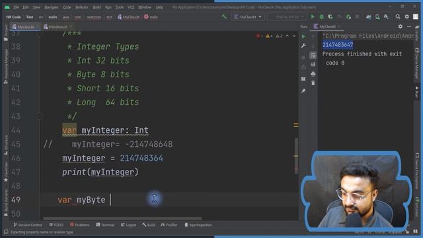This screenshot has width=423, height=238.
Task: Open the File menu
Action: 16,7
